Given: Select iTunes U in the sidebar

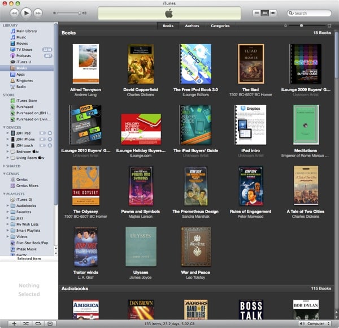Looking at the screenshot, I should click(24, 62).
